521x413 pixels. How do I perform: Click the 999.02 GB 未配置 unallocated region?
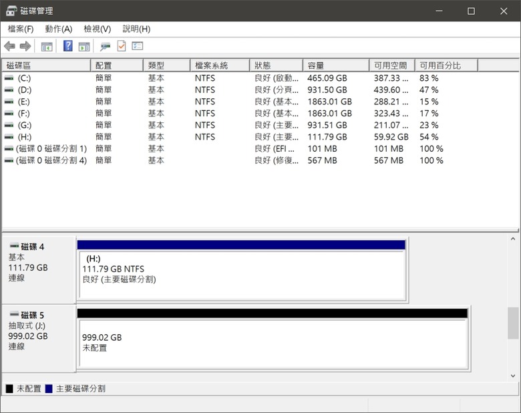click(x=273, y=343)
